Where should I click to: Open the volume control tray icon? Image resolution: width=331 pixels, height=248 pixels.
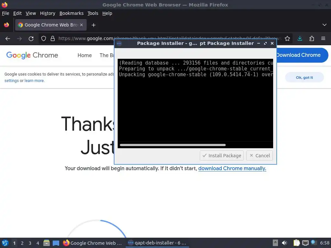point(284,243)
